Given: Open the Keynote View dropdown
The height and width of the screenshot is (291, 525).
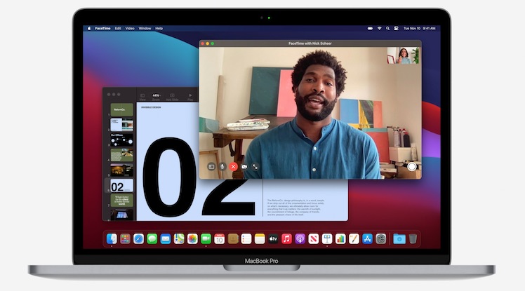Looking at the screenshot, I should coord(142,96).
